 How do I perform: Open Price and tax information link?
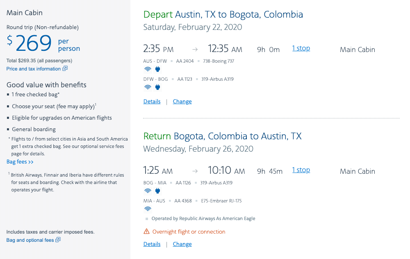coord(34,69)
